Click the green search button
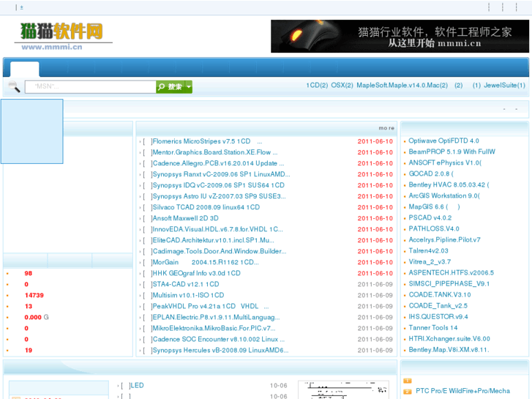The width and height of the screenshot is (532, 399). point(171,87)
